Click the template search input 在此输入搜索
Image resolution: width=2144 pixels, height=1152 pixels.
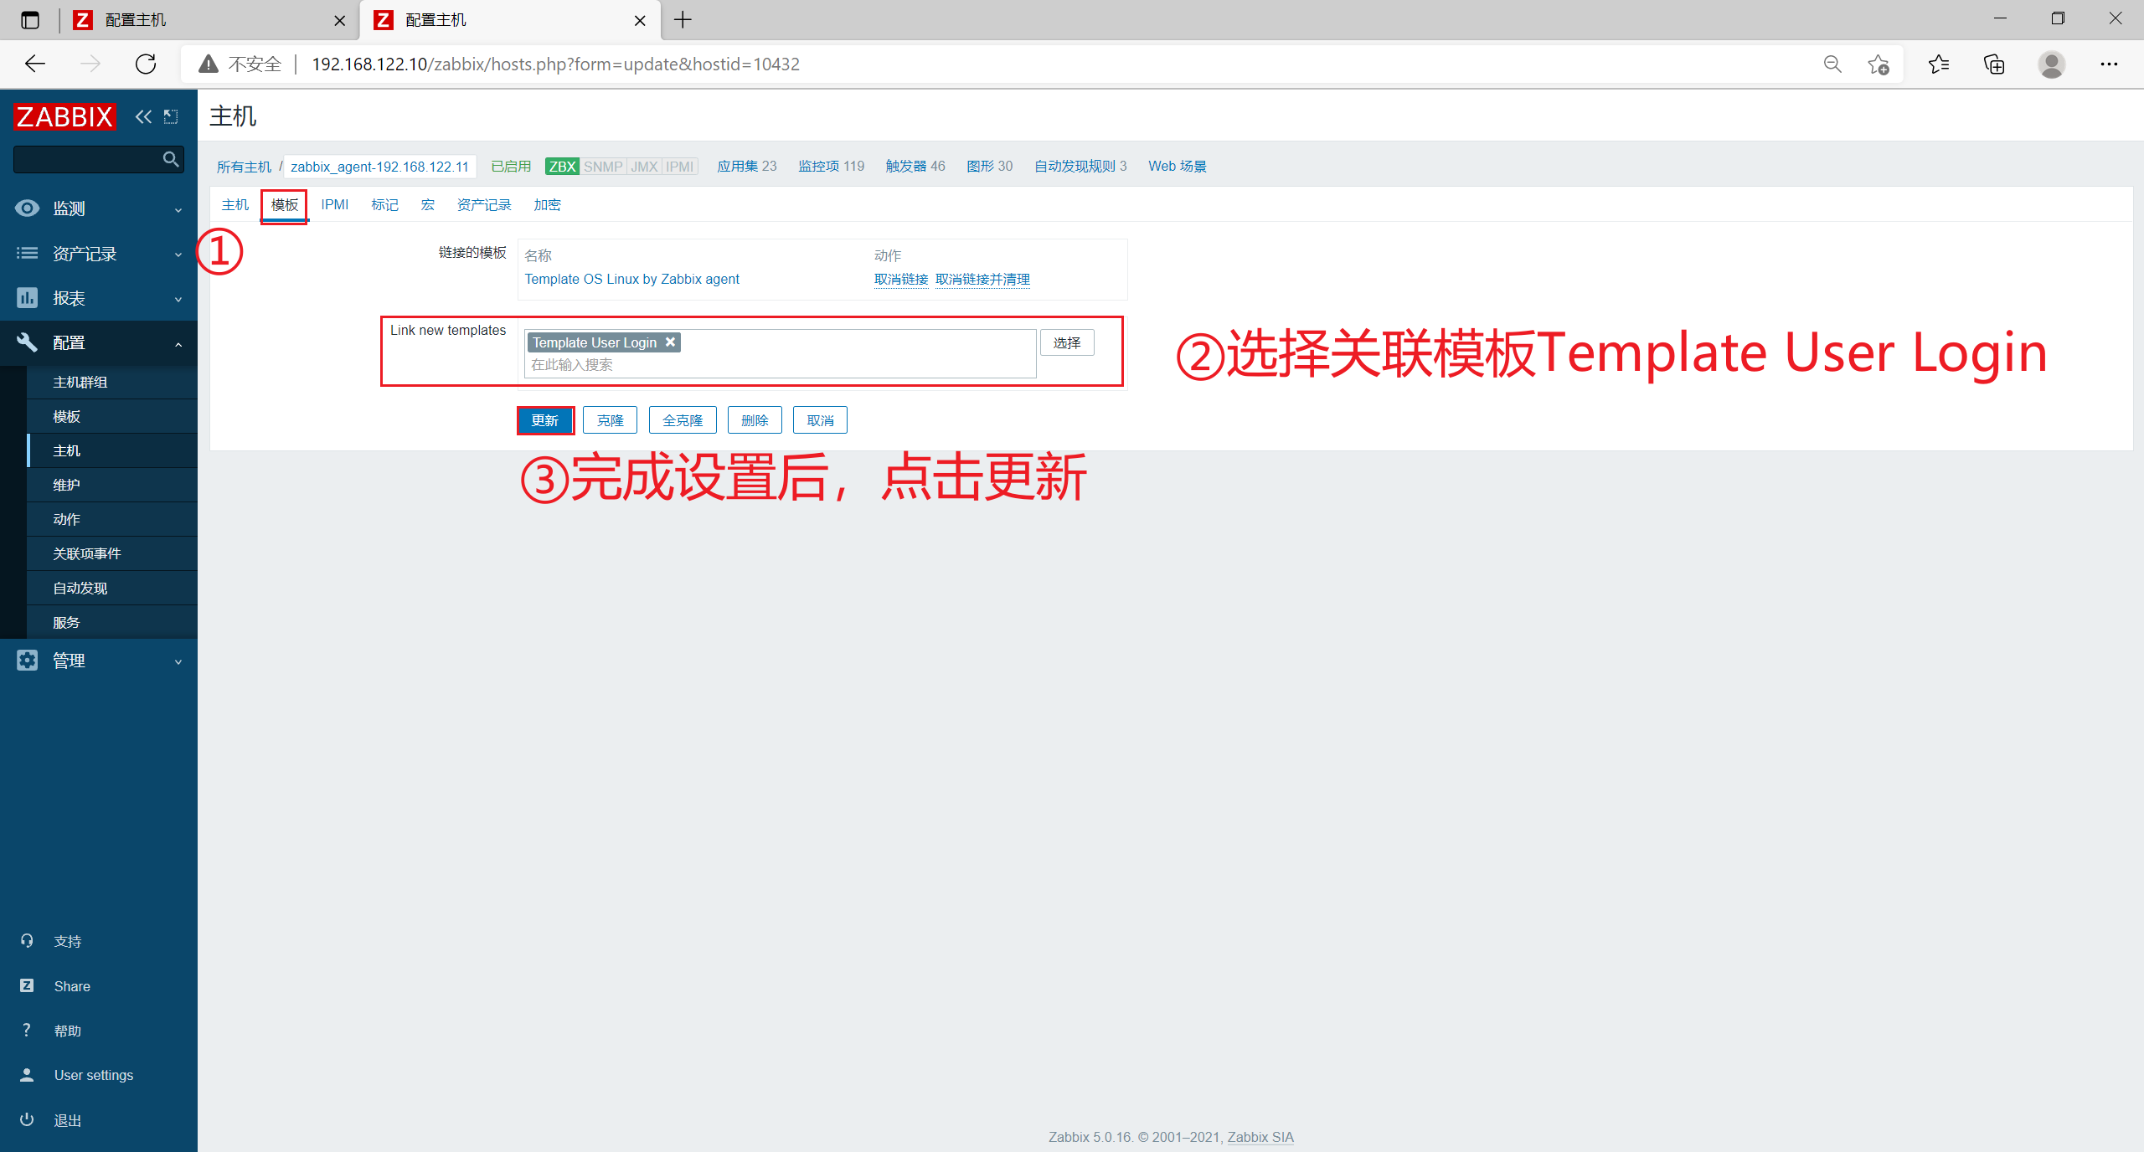(x=779, y=364)
